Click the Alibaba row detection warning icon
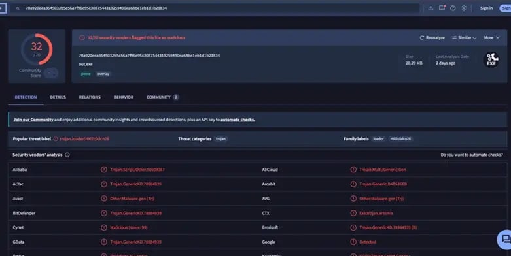The width and height of the screenshot is (511, 256). pyautogui.click(x=103, y=170)
